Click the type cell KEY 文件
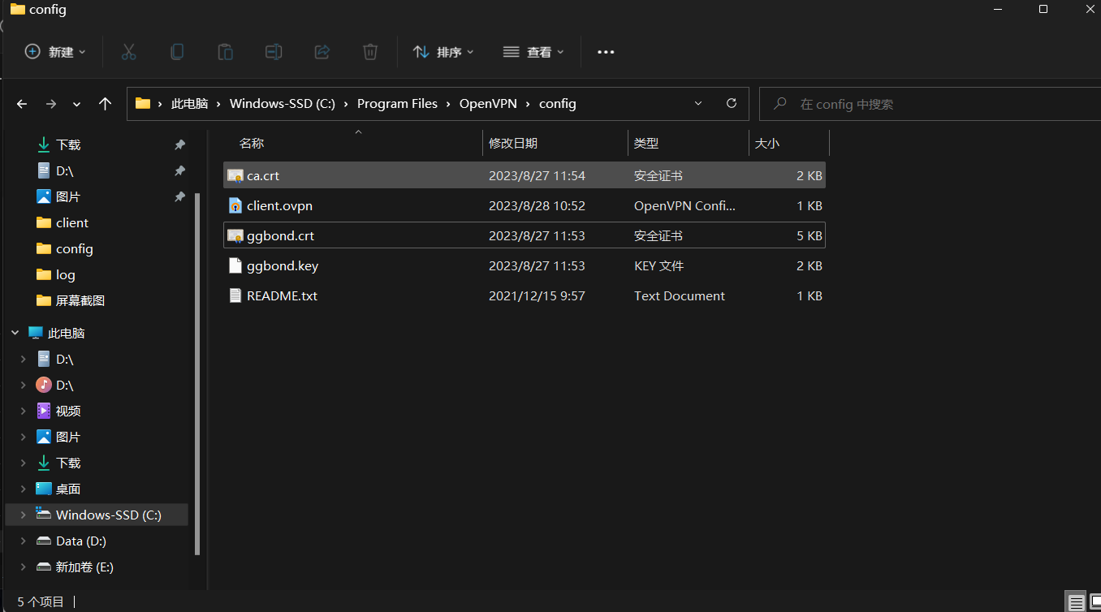Viewport: 1101px width, 612px height. (658, 266)
